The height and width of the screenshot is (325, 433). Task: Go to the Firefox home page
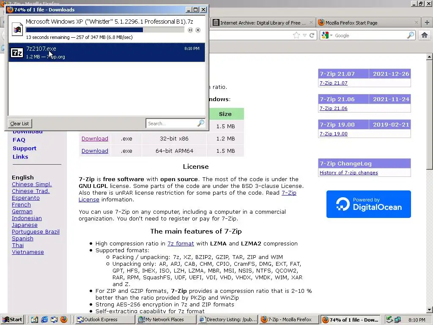[425, 36]
